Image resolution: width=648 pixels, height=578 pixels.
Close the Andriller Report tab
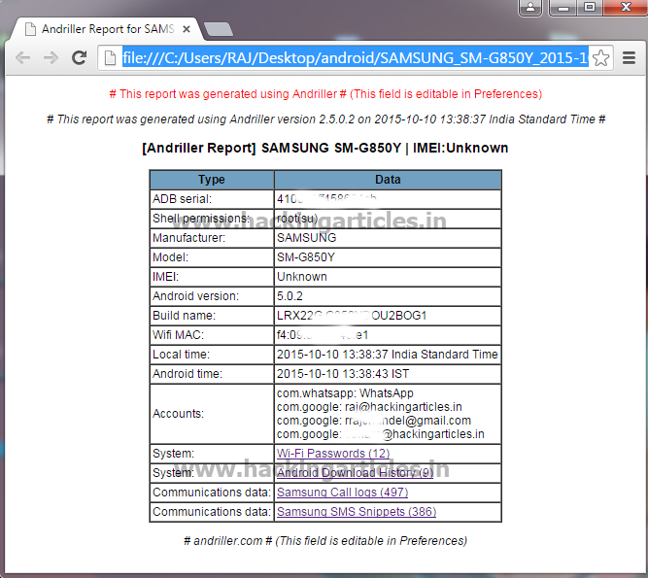187,29
